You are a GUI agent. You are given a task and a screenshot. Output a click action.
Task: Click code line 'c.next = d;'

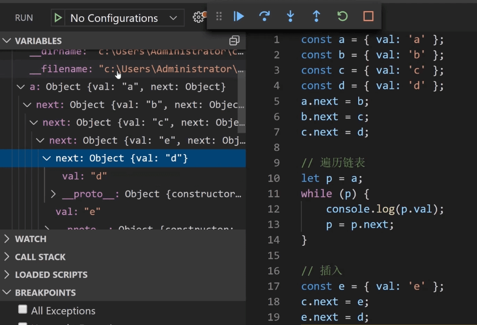pyautogui.click(x=334, y=132)
